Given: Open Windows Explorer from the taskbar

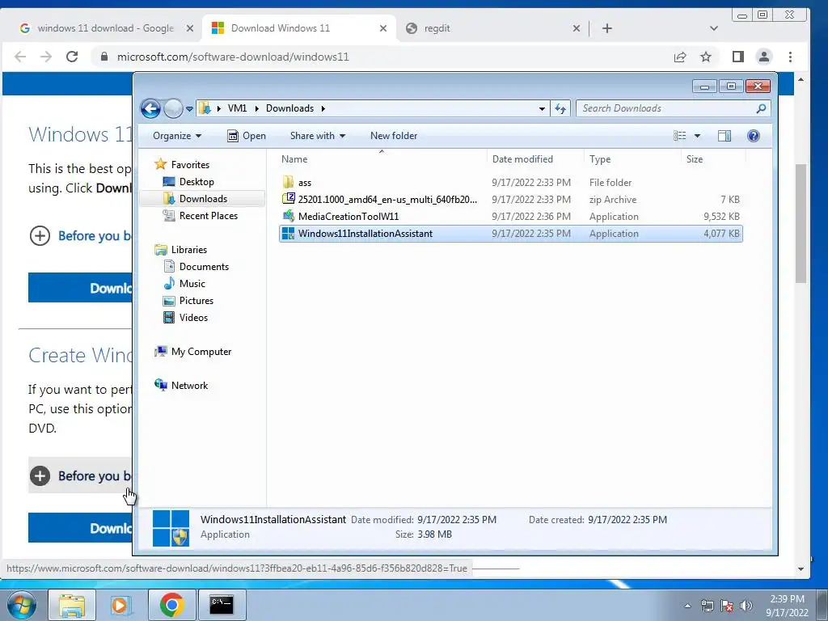Looking at the screenshot, I should point(72,605).
